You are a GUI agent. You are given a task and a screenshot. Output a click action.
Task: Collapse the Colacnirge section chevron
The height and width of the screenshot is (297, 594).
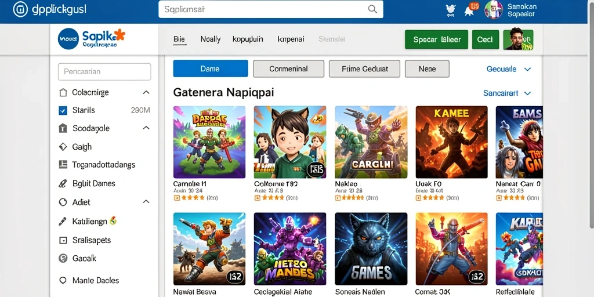[146, 92]
